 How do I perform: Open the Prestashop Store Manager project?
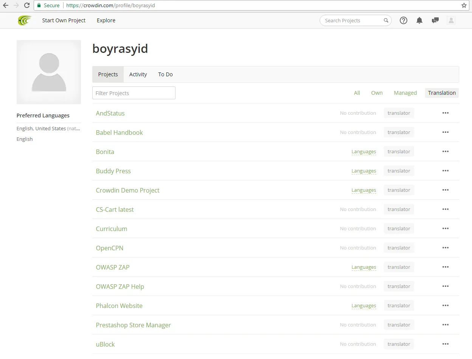point(133,325)
